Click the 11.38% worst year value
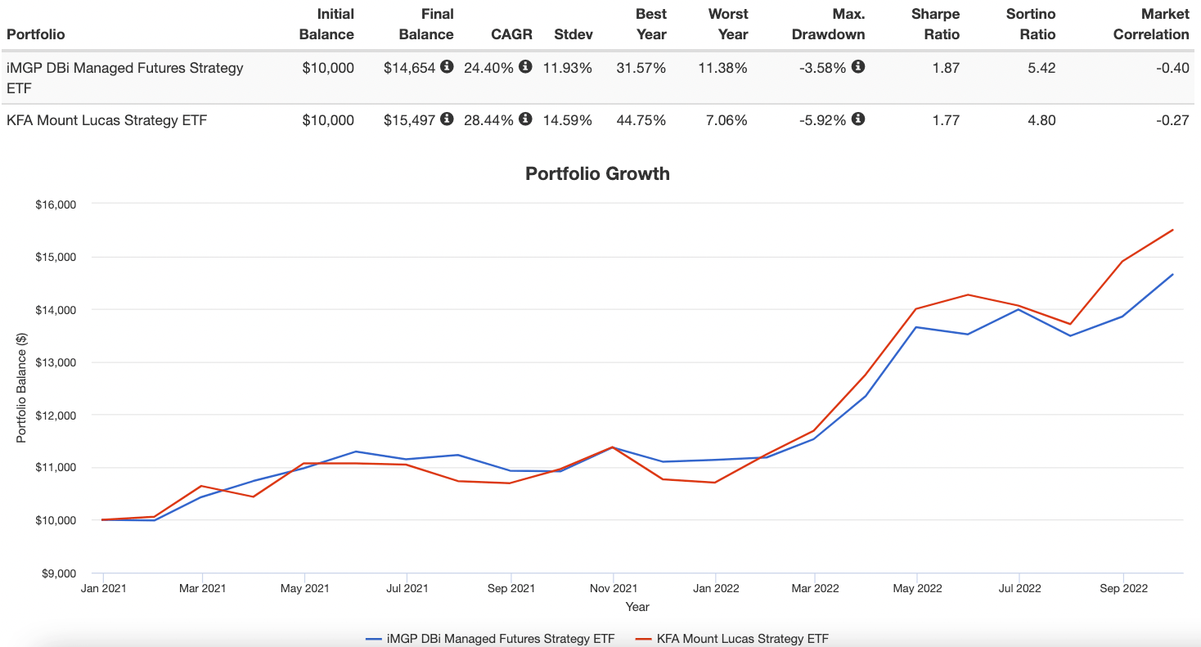Image resolution: width=1201 pixels, height=647 pixels. tap(722, 68)
